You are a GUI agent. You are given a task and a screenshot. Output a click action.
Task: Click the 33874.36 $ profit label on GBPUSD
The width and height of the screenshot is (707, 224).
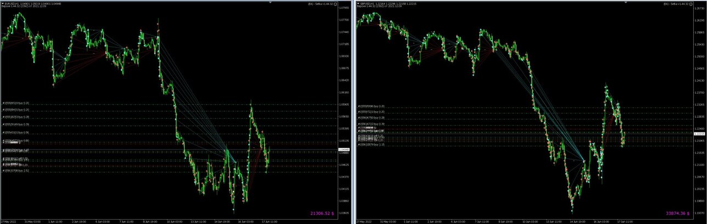coord(679,213)
